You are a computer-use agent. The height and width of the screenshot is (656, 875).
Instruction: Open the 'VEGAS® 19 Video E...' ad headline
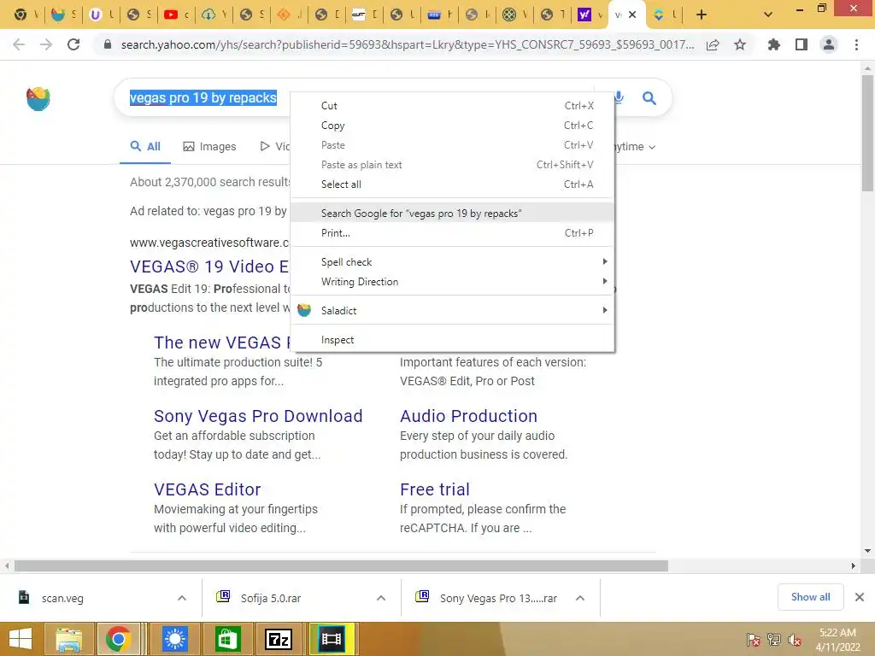coord(209,266)
